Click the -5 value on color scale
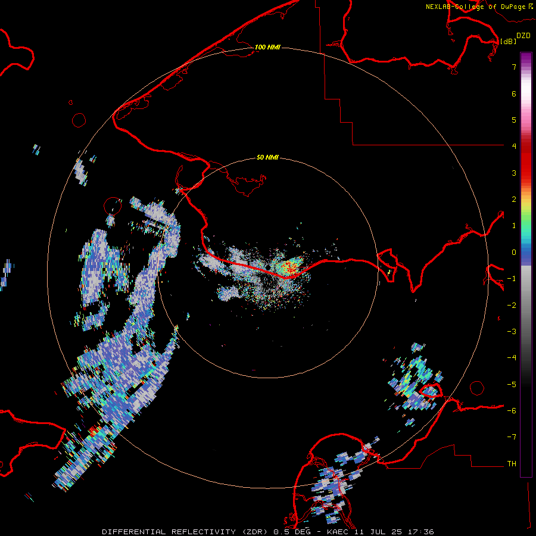 [x=512, y=385]
